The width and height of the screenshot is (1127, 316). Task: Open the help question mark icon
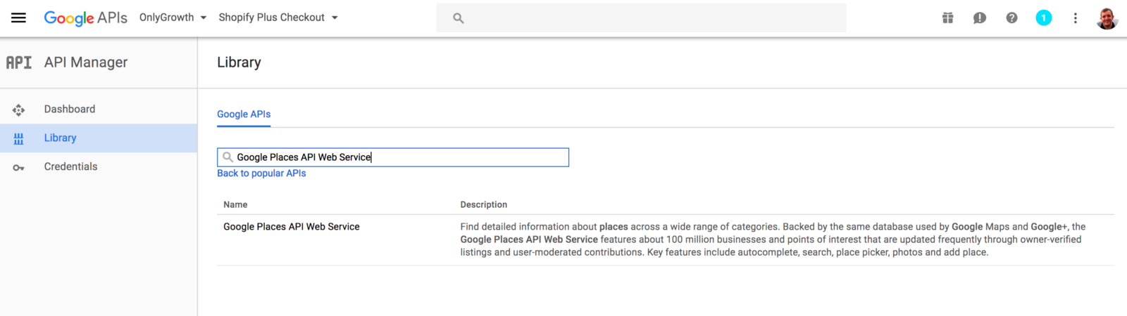pyautogui.click(x=1011, y=18)
